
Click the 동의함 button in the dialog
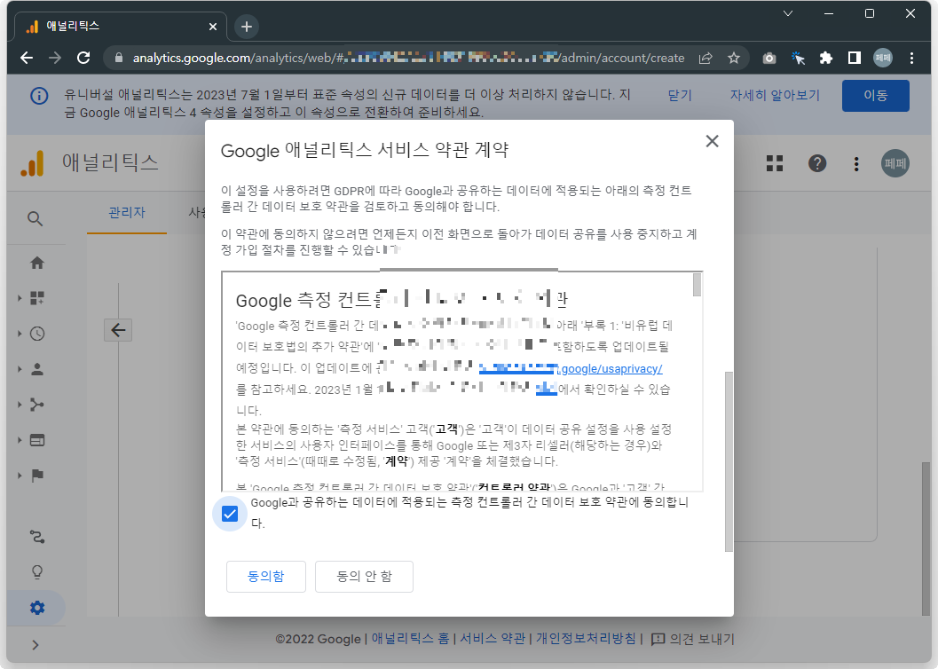(265, 576)
